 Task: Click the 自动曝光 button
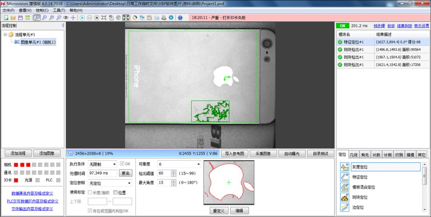292,154
